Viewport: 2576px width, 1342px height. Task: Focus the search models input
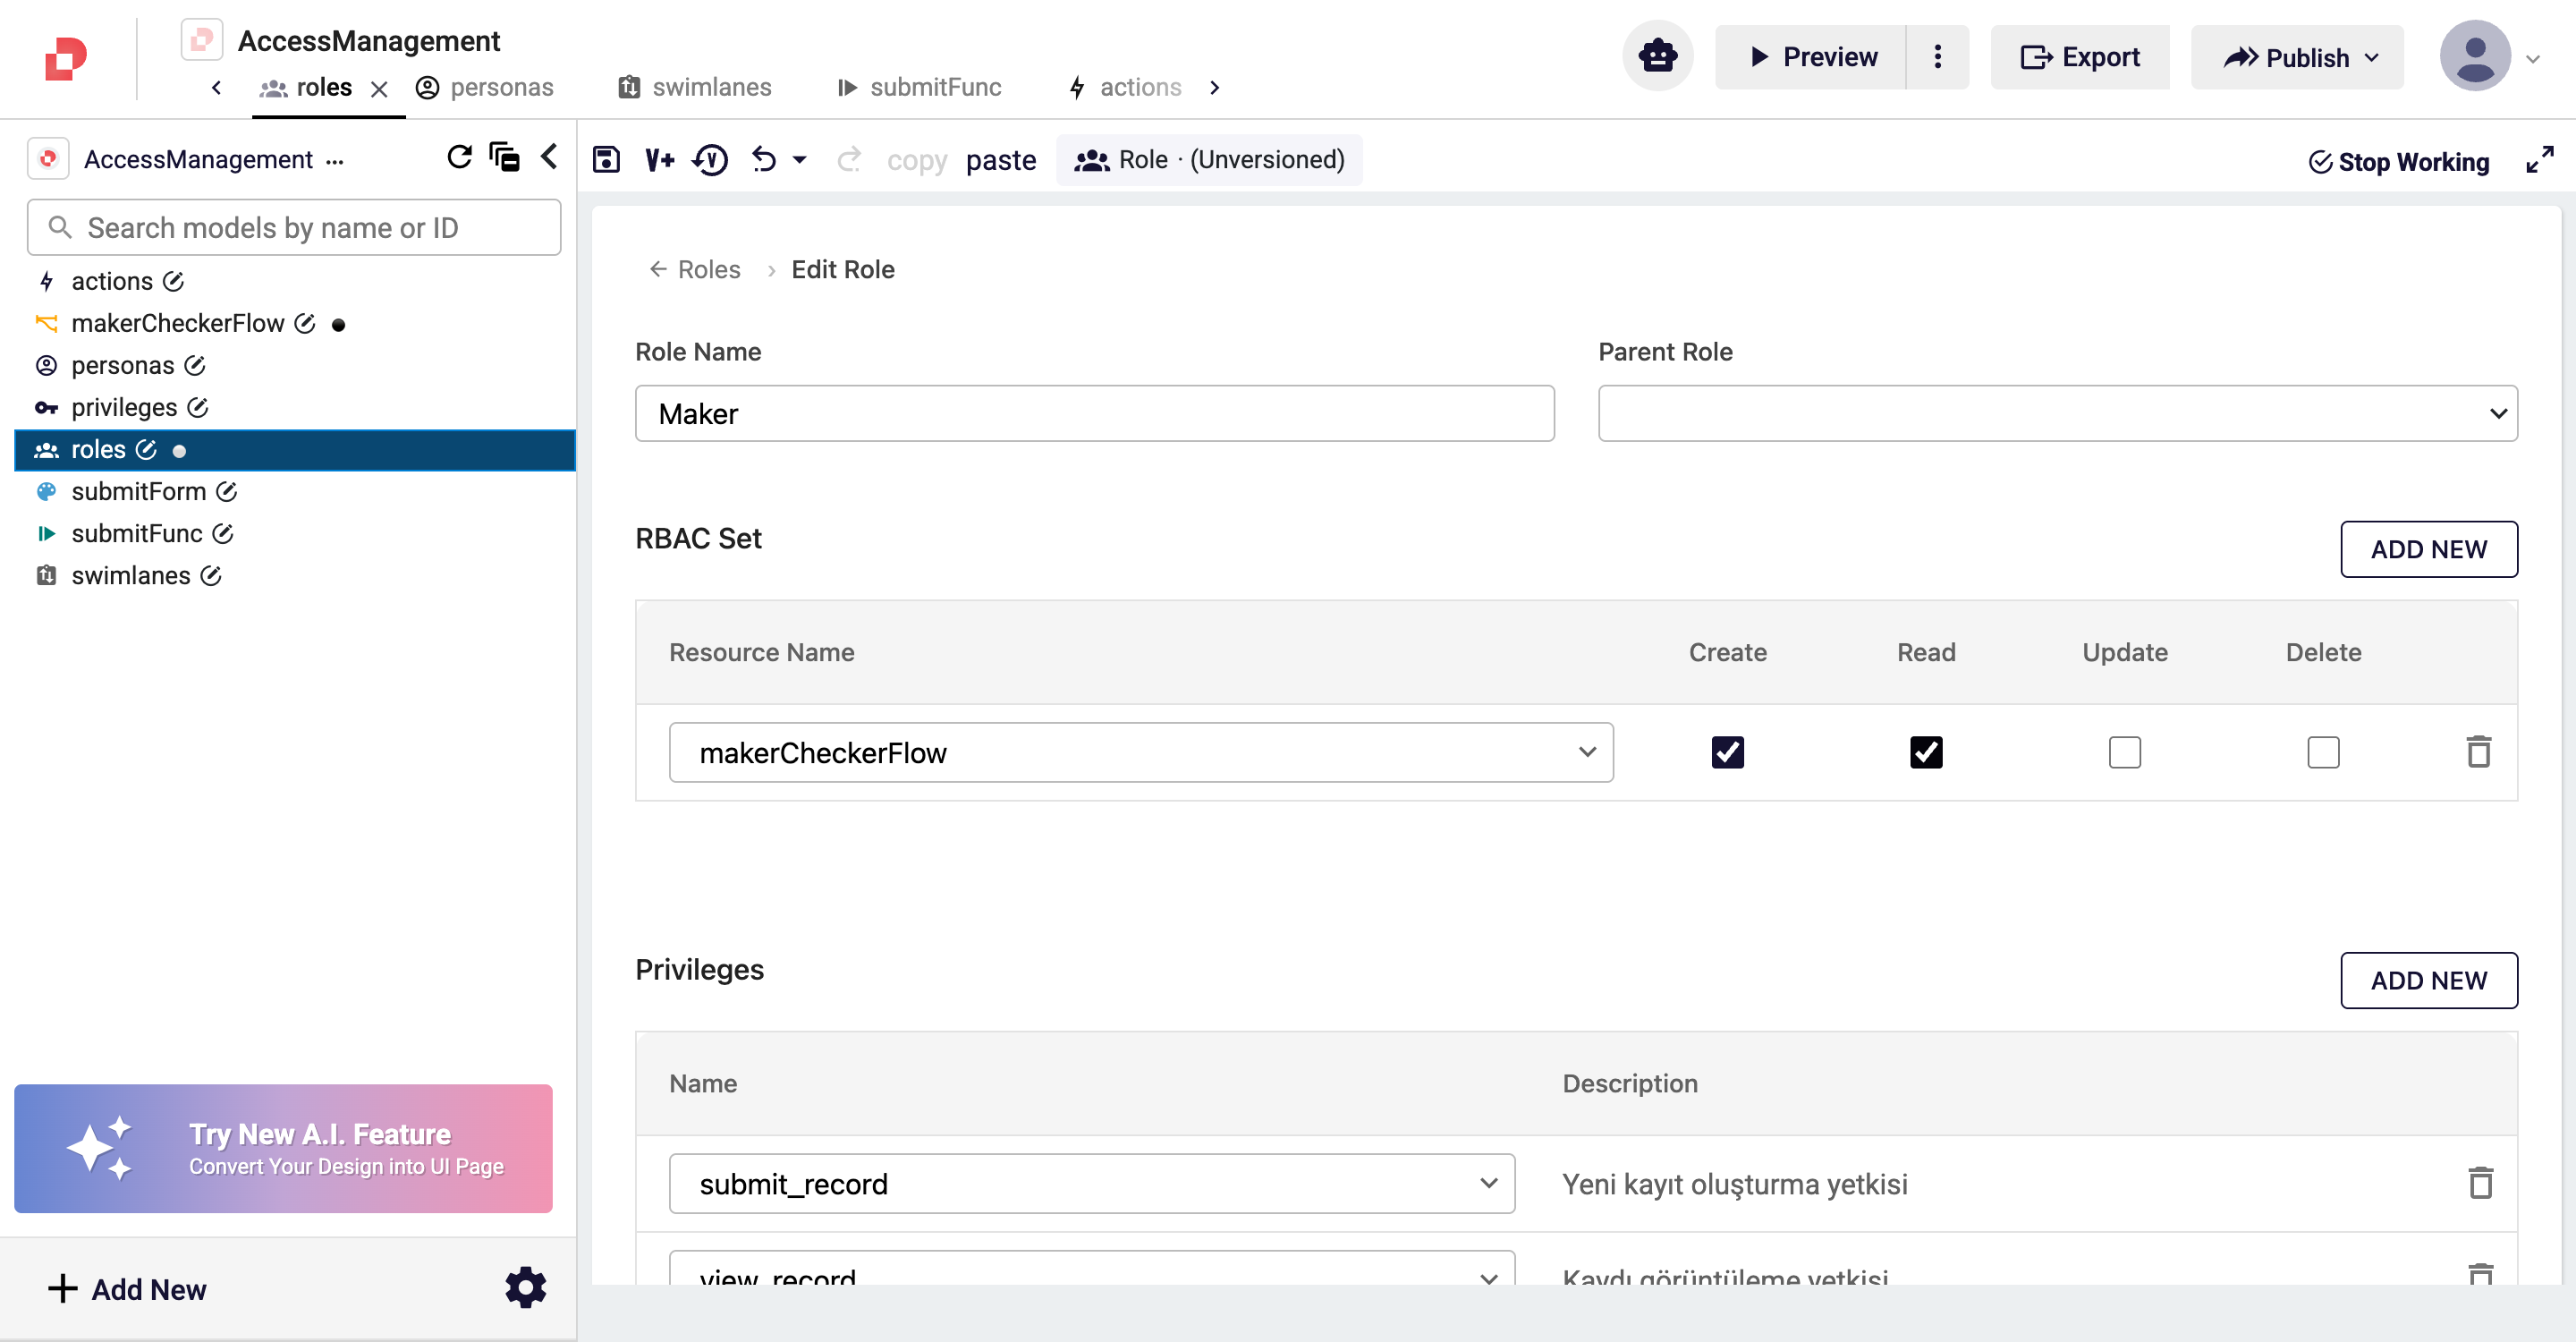(x=294, y=227)
